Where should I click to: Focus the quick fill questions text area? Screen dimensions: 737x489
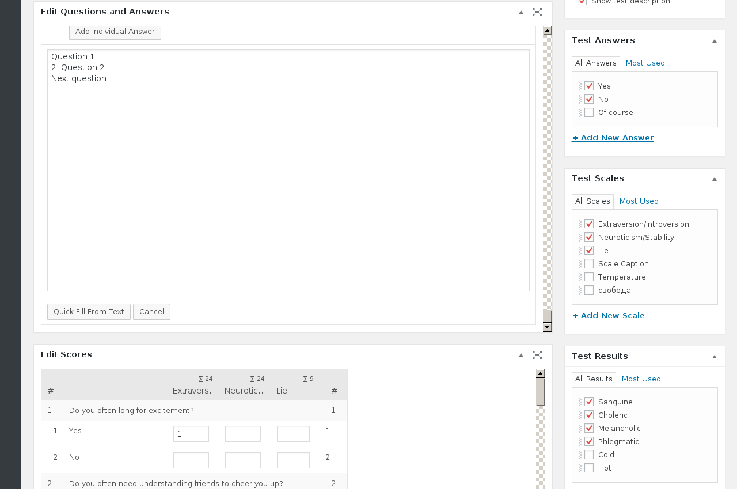288,170
